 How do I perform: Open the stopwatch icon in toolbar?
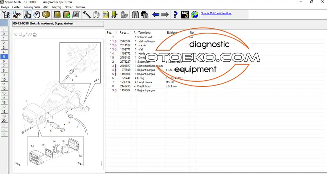click(x=37, y=14)
